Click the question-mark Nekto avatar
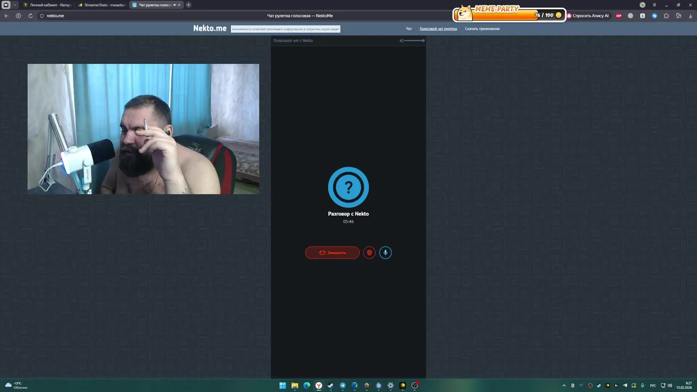 348,187
